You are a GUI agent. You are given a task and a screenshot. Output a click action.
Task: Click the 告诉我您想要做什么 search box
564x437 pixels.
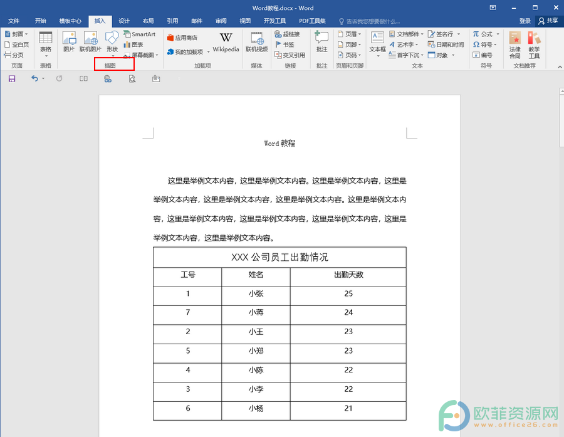pos(369,21)
